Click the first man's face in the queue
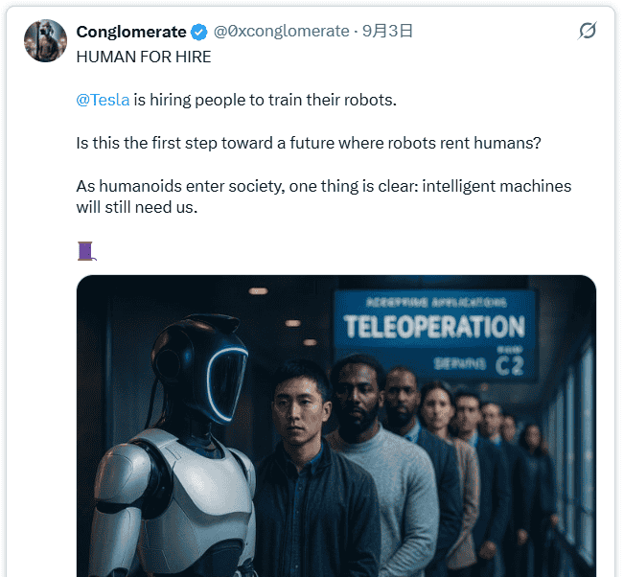Viewport: 624px width, 577px height. [x=300, y=410]
